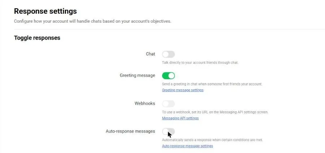Click the Greeting message label text
325x153 pixels.
[138, 76]
